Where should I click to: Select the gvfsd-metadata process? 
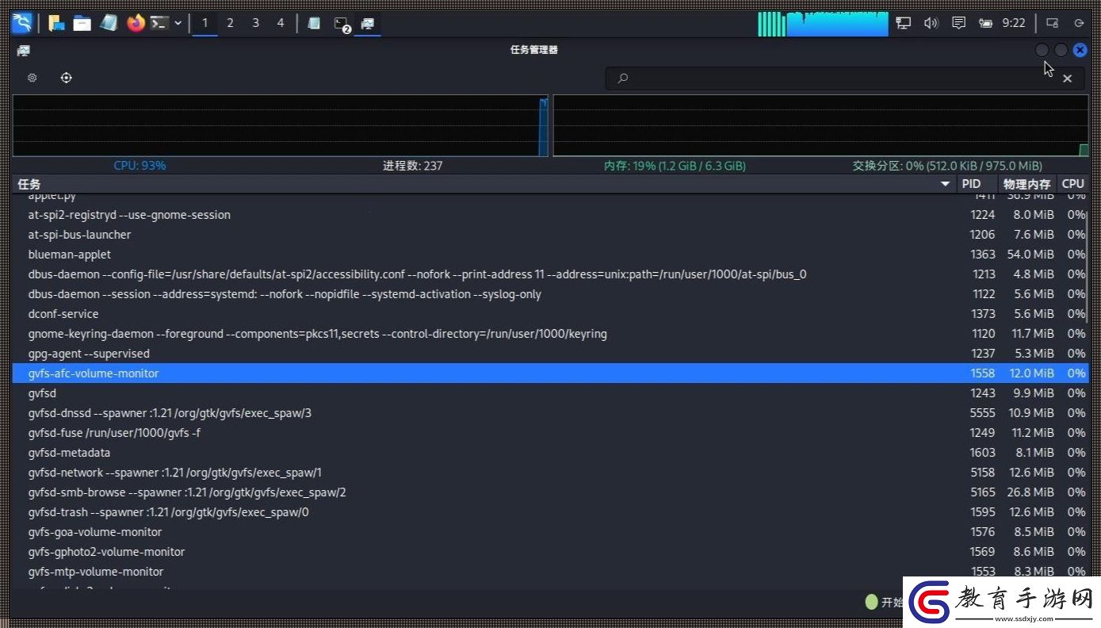(550, 453)
